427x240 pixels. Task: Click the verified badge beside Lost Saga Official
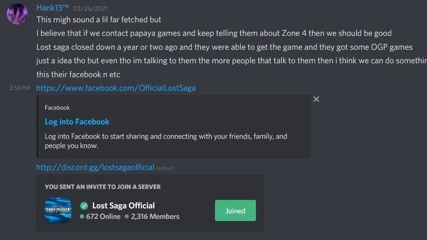point(84,205)
